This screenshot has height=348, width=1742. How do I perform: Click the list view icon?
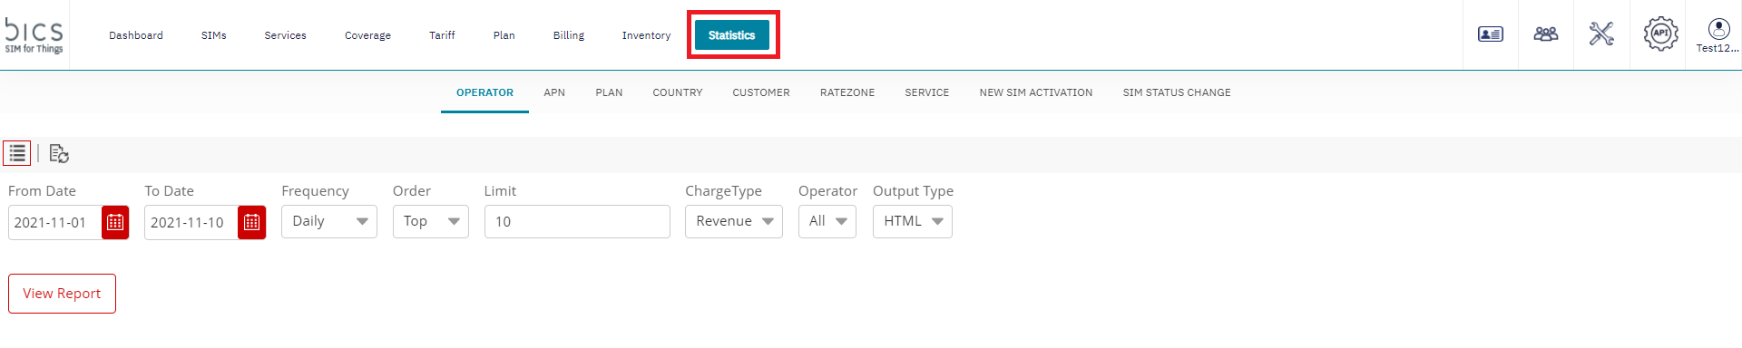(17, 153)
